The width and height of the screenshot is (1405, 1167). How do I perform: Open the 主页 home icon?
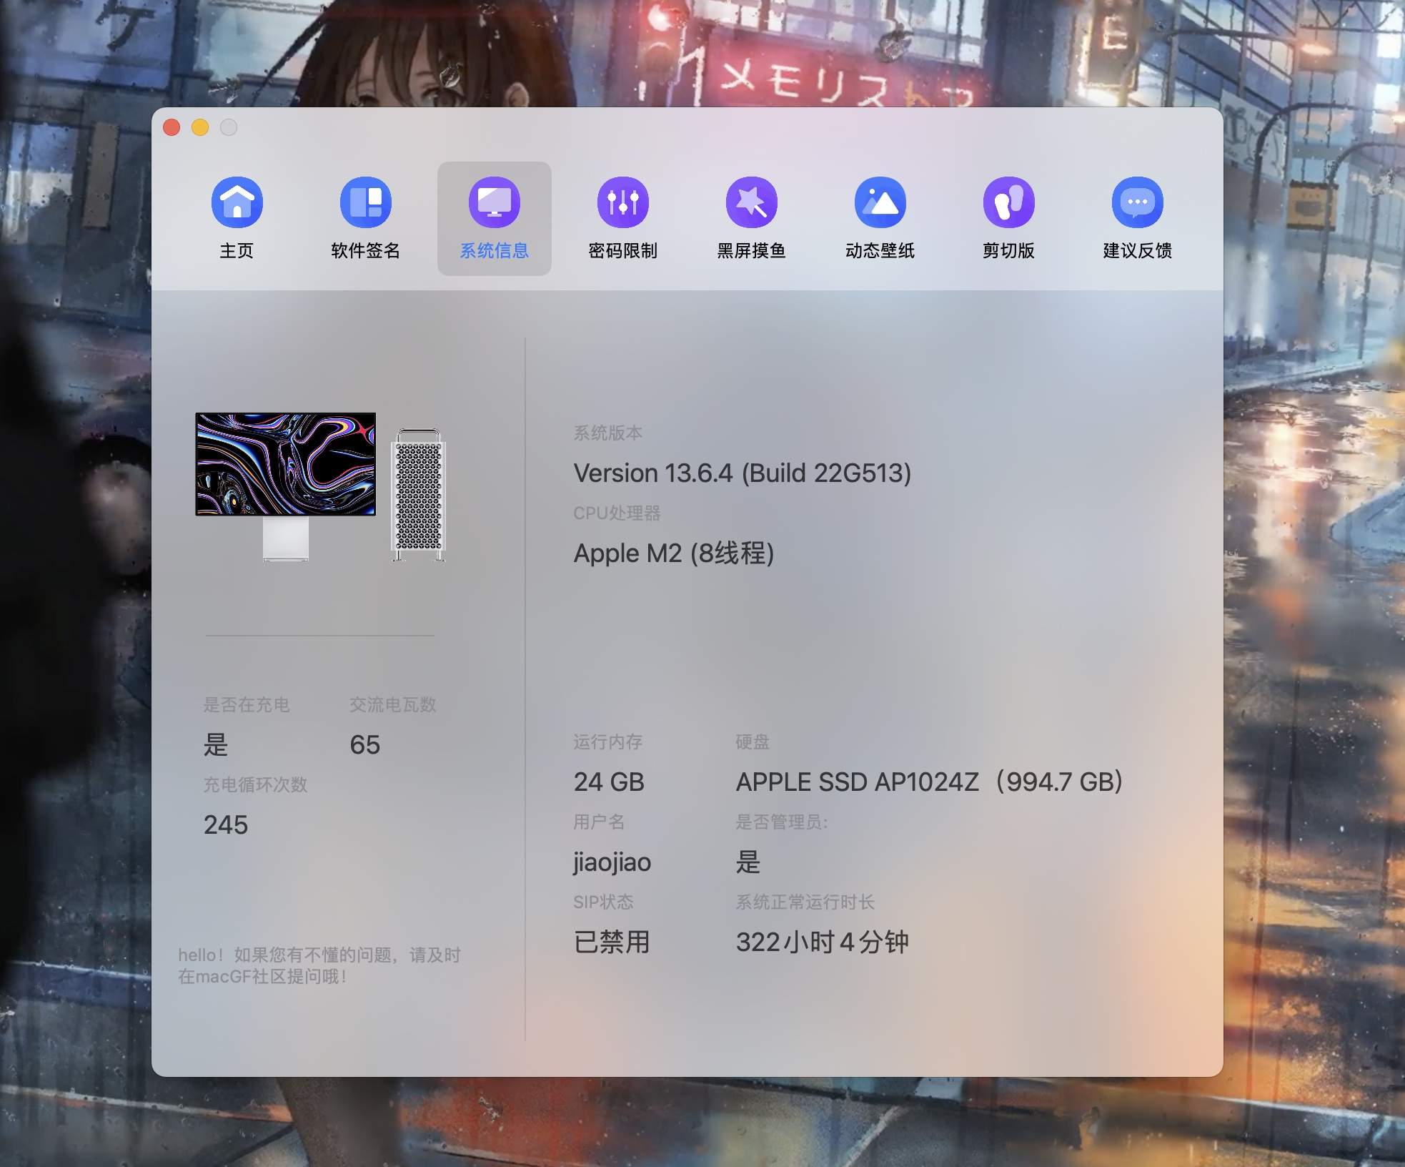(x=237, y=202)
